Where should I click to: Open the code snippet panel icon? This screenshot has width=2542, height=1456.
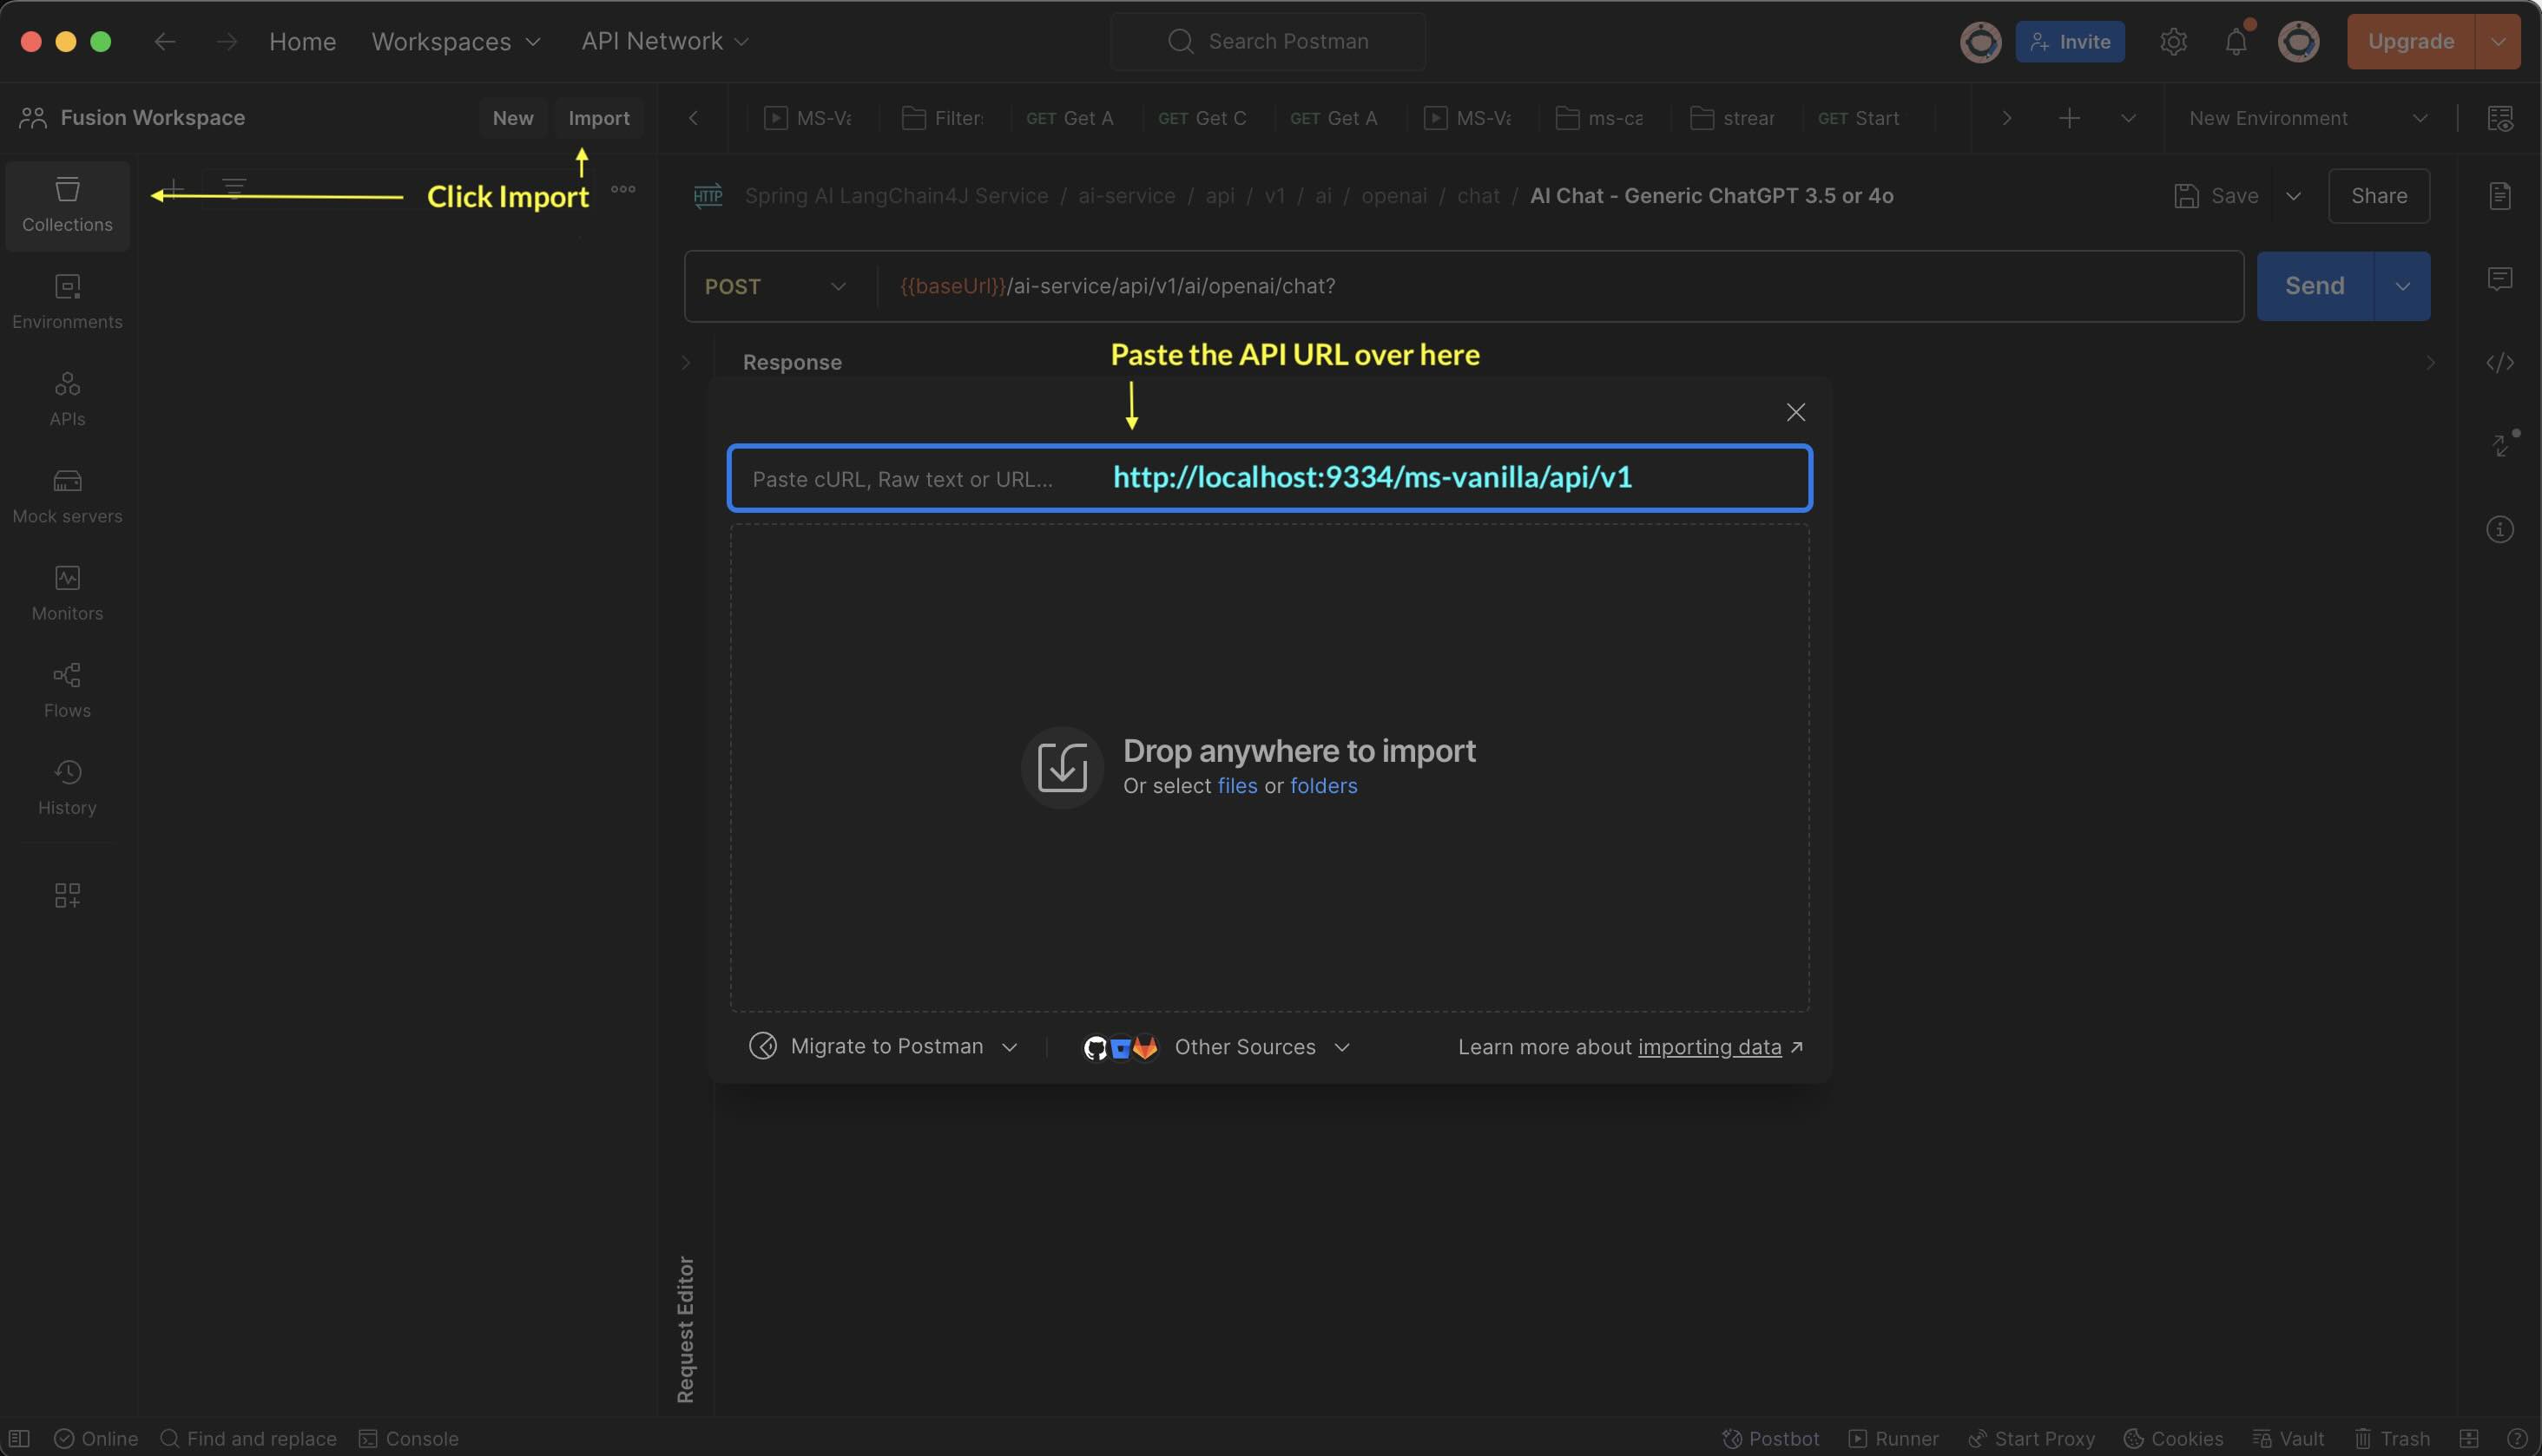tap(2499, 362)
